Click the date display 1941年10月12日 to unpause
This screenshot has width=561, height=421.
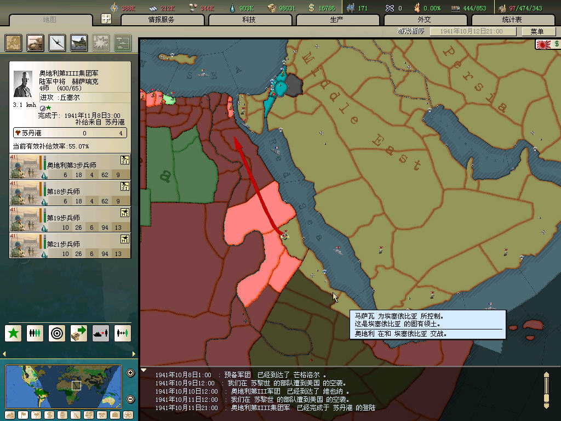coord(472,32)
